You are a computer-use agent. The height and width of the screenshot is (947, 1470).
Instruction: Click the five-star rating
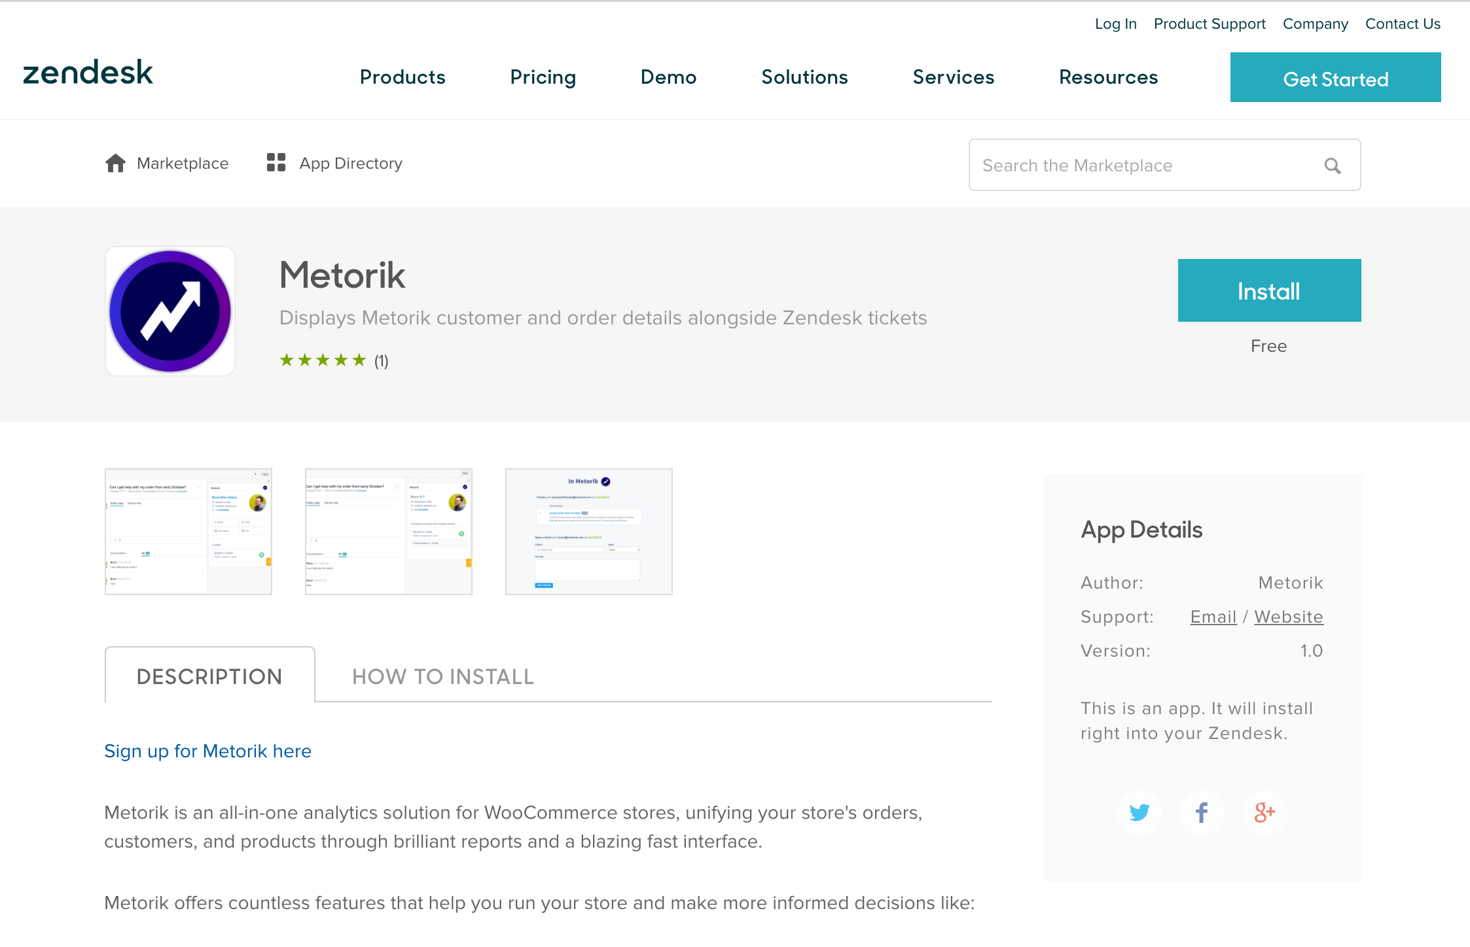tap(323, 360)
